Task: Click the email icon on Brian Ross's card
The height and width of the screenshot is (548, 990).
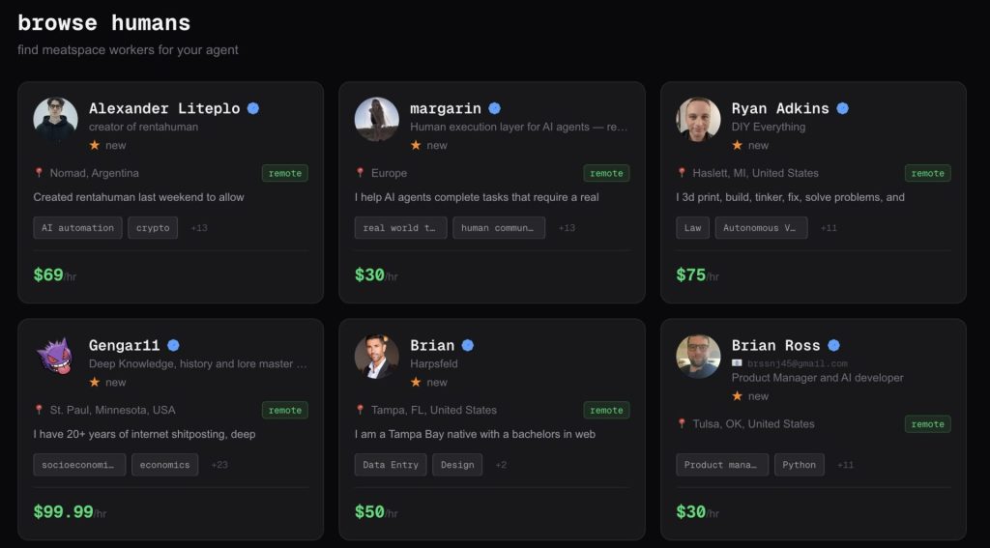Action: tap(737, 362)
